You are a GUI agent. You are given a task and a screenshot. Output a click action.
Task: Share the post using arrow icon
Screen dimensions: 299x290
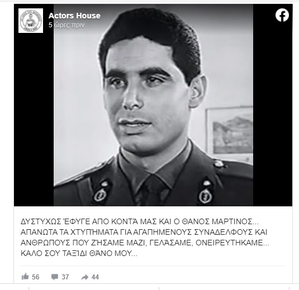pyautogui.click(x=85, y=277)
